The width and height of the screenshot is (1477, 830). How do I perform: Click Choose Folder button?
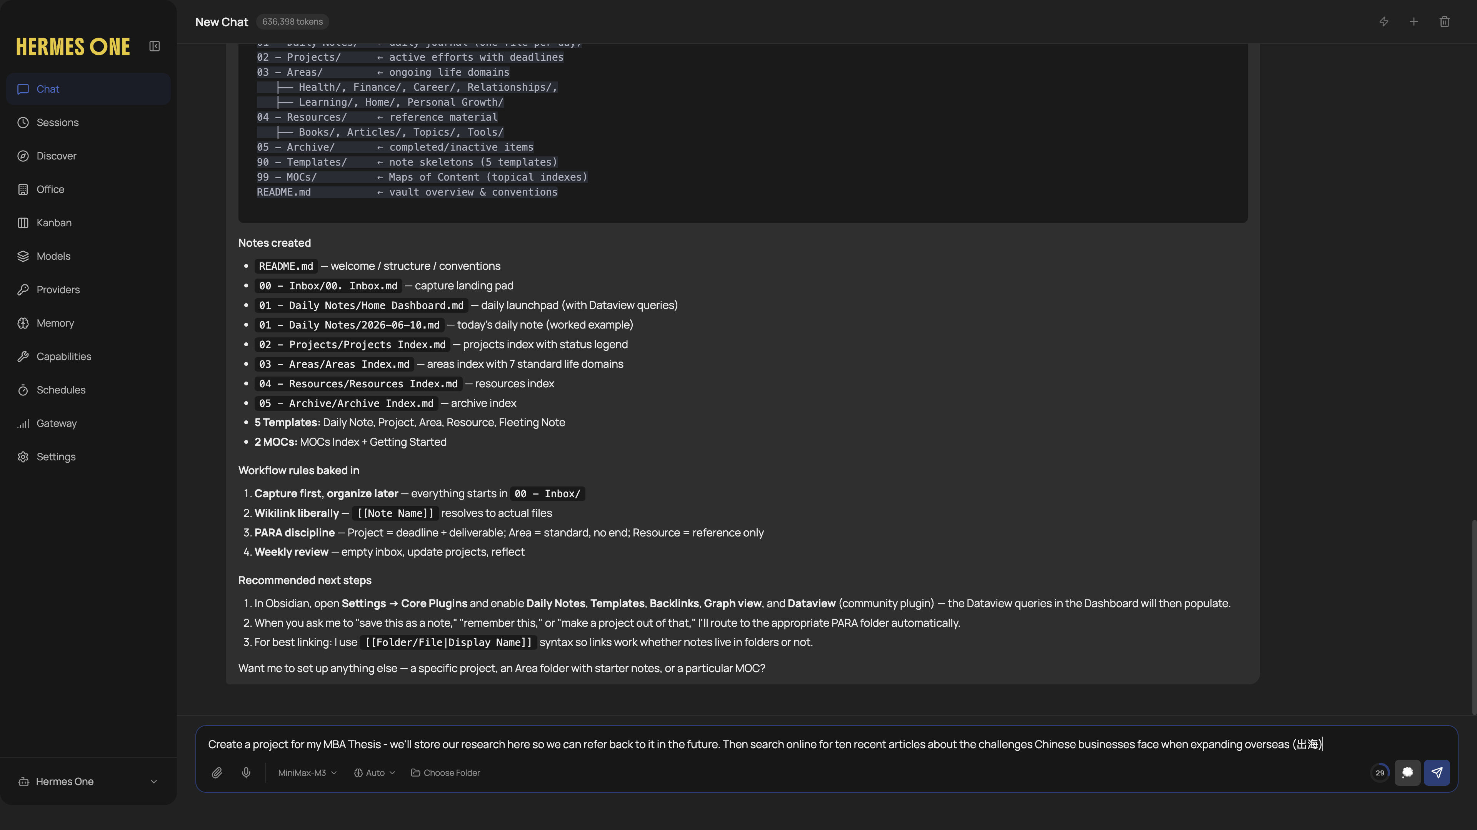[x=445, y=773]
